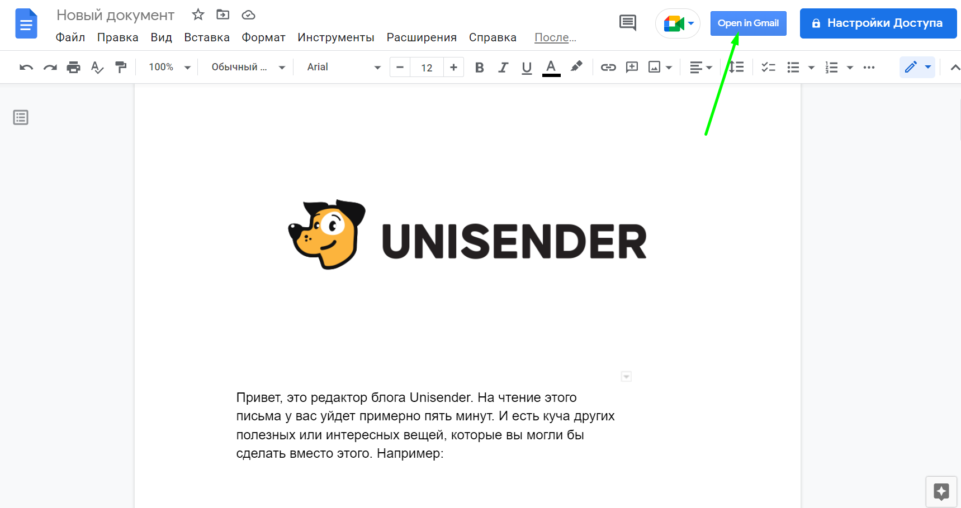Expand the numbered list options arrow

pyautogui.click(x=850, y=68)
